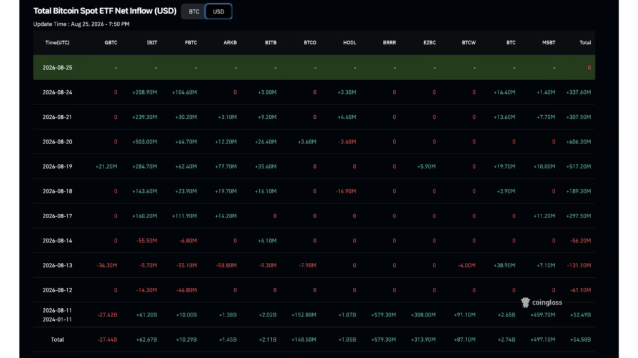Select the USD unit toggle
Viewport: 638px width, 358px height.
click(219, 11)
